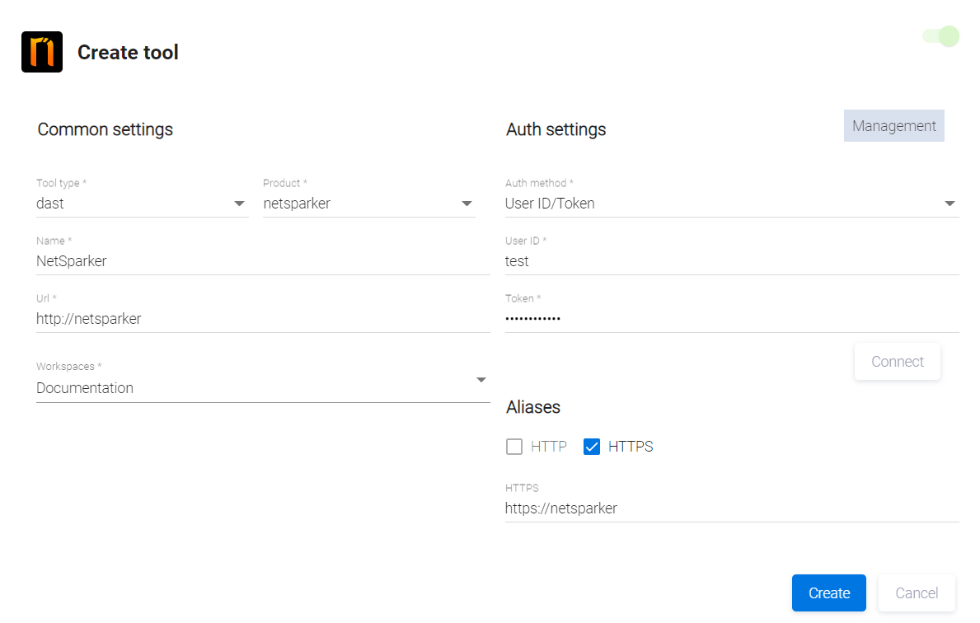Open the Tool type dropdown
Viewport: 980px width, 623px height.
pyautogui.click(x=142, y=204)
